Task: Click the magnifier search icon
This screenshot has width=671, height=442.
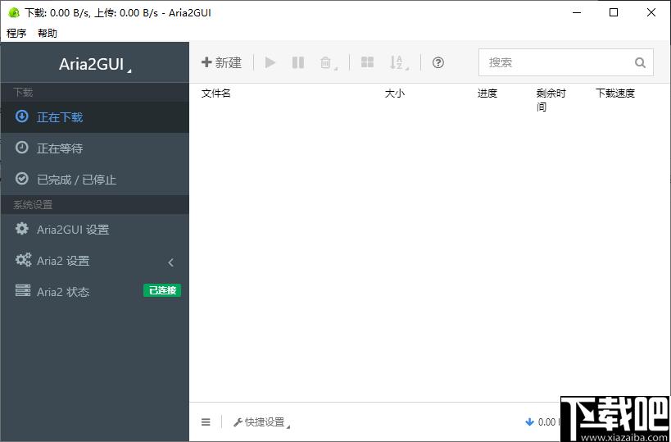Action: 640,63
